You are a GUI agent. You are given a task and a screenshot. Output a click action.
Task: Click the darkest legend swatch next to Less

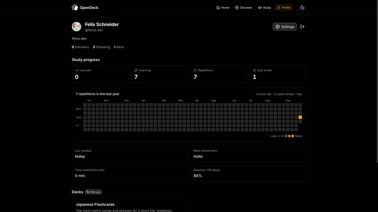click(x=279, y=136)
